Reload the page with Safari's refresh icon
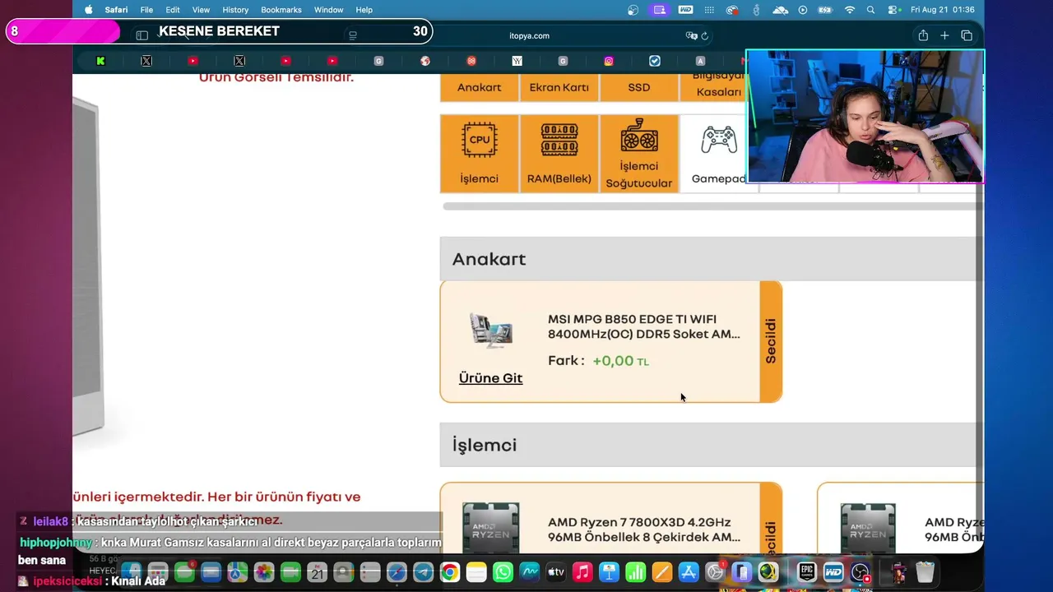This screenshot has height=592, width=1053. pos(705,36)
